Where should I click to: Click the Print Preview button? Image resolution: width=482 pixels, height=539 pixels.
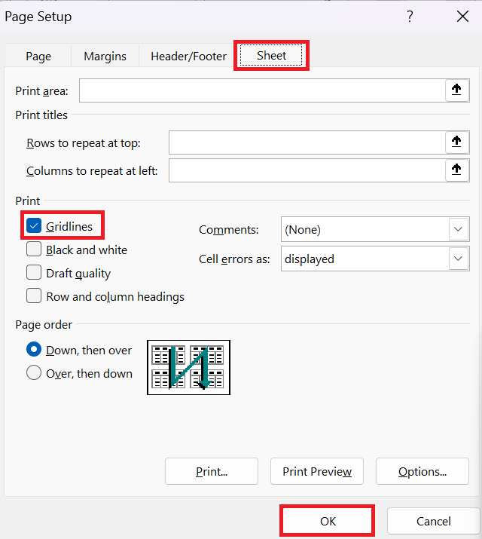tap(317, 471)
